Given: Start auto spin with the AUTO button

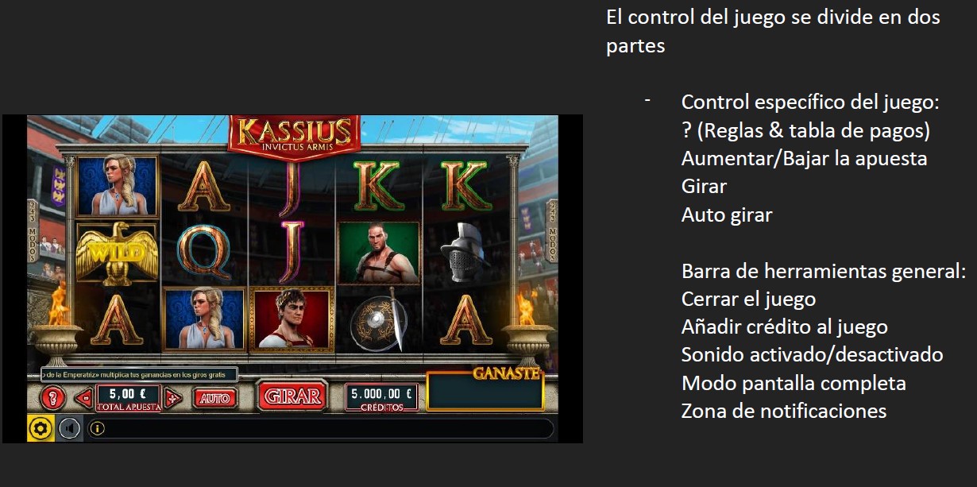Looking at the screenshot, I should coord(214,398).
